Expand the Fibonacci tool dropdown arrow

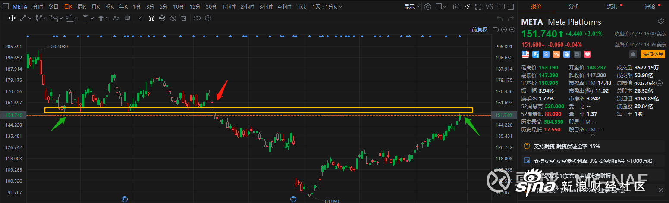(x=76, y=18)
